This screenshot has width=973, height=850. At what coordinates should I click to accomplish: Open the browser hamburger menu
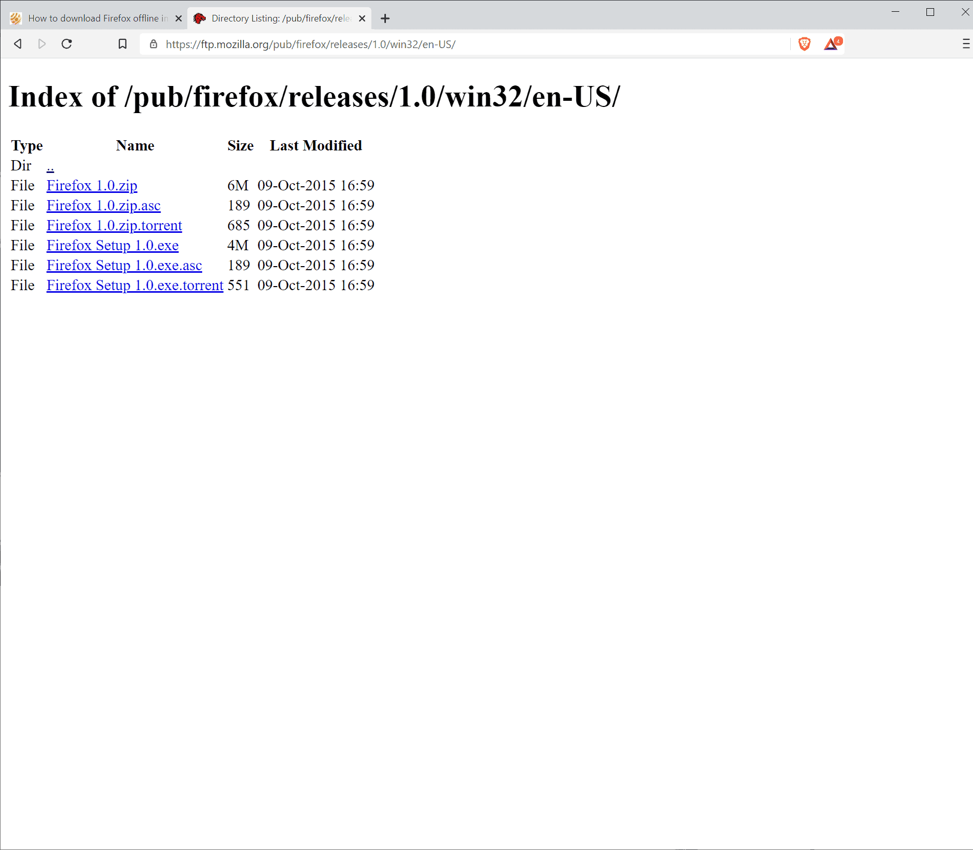[x=964, y=44]
